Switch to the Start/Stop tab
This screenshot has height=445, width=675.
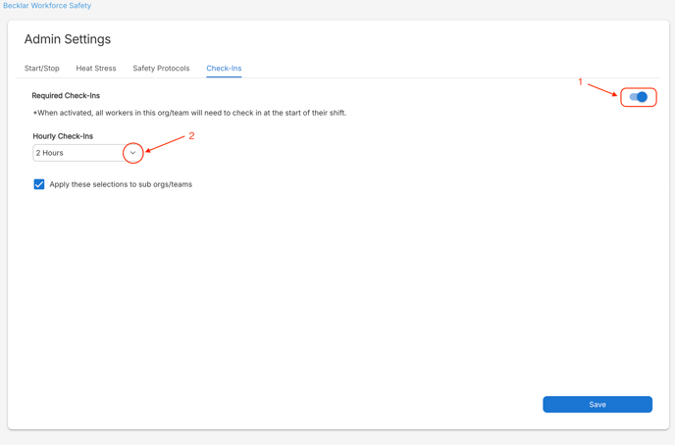coord(42,69)
